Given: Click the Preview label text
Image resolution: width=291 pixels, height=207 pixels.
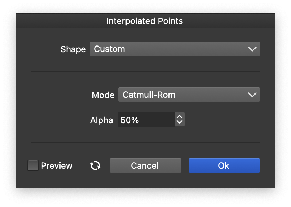Looking at the screenshot, I should click(x=57, y=166).
